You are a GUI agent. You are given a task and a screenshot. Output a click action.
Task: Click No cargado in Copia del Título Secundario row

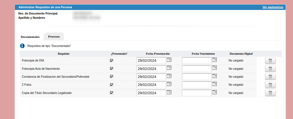click(236, 93)
